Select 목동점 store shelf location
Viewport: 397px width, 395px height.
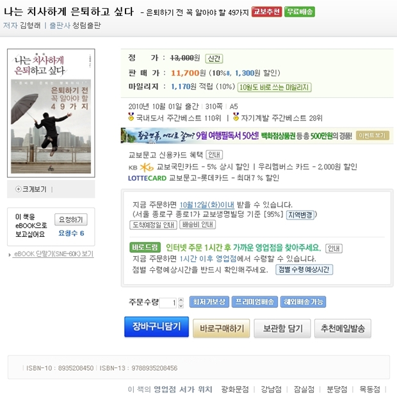click(369, 389)
